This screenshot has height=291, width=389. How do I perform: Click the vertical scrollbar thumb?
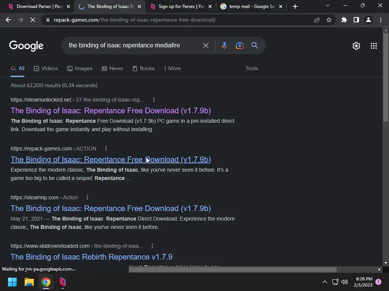coord(386,77)
